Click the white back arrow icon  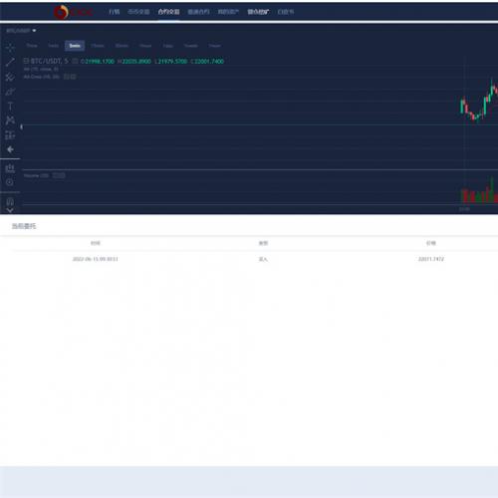pos(10,149)
